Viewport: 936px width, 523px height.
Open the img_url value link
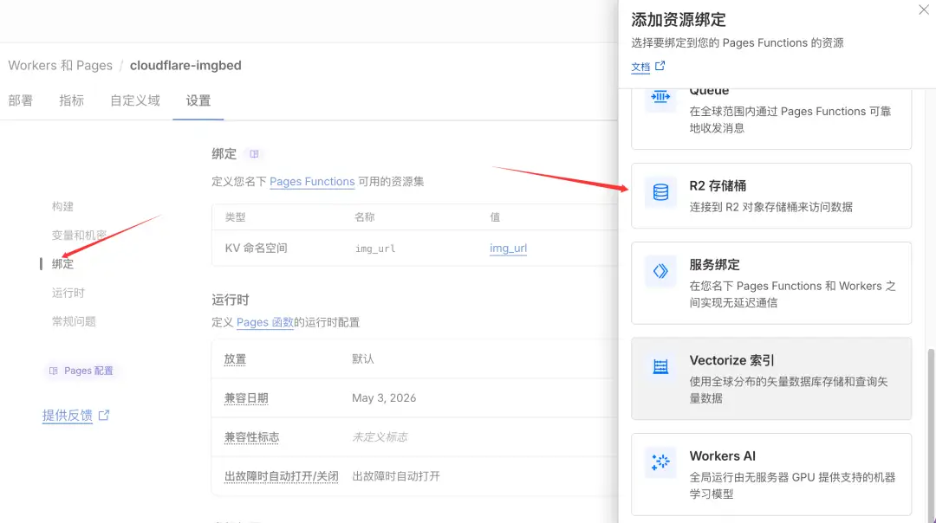point(508,249)
